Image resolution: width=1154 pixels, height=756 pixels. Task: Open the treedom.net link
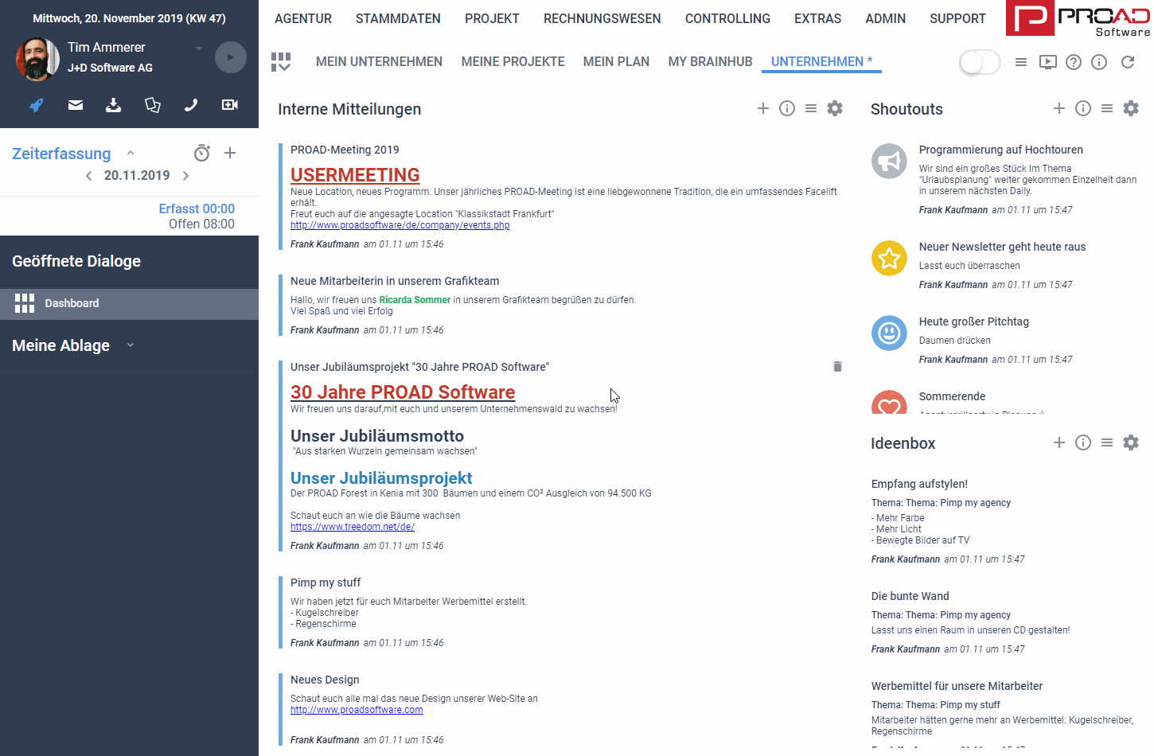(352, 527)
